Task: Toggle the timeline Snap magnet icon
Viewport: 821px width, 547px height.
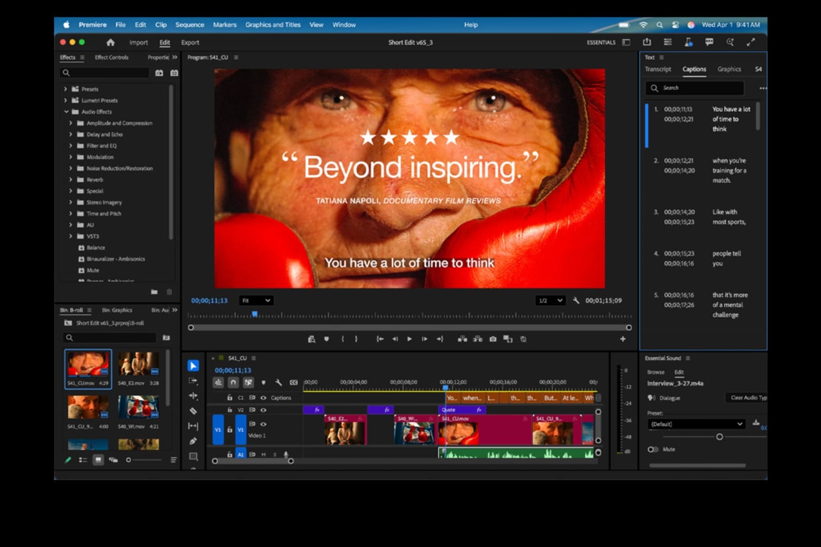Action: (x=233, y=382)
